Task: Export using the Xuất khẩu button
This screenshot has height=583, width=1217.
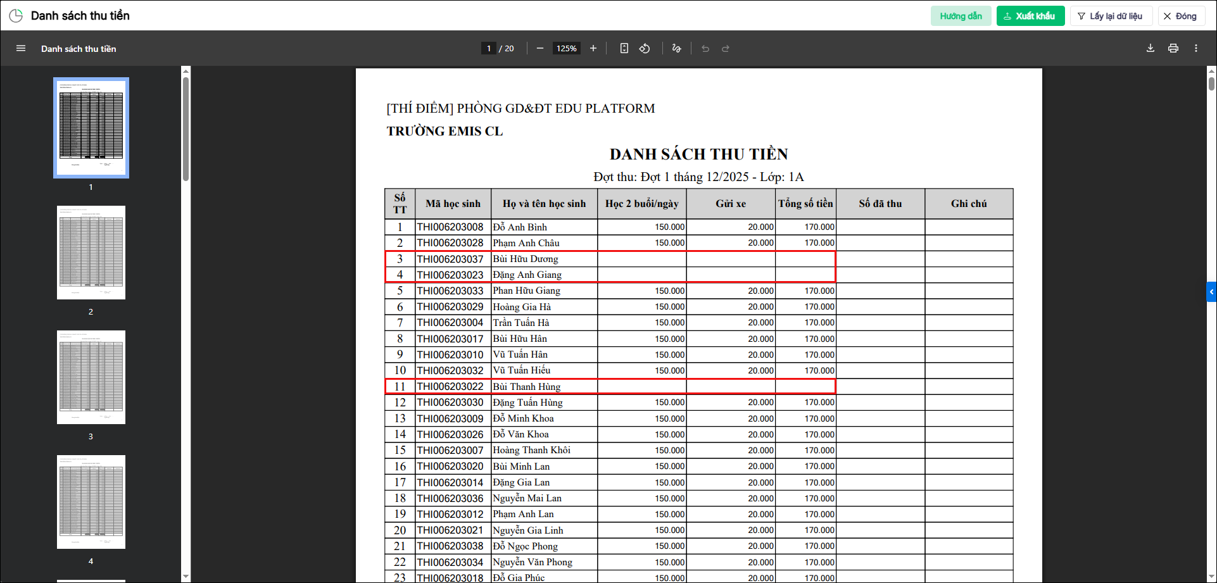Action: 1030,16
